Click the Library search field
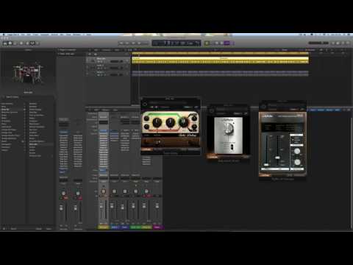This screenshot has width=353, height=265. (x=28, y=97)
